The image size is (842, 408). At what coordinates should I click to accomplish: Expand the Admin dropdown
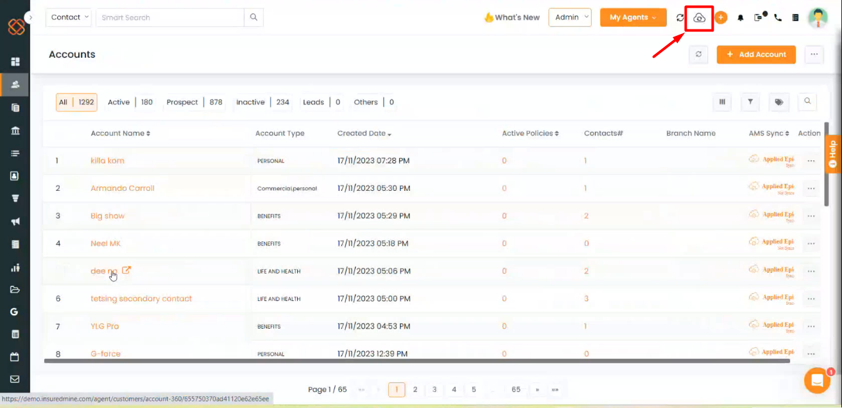point(570,17)
